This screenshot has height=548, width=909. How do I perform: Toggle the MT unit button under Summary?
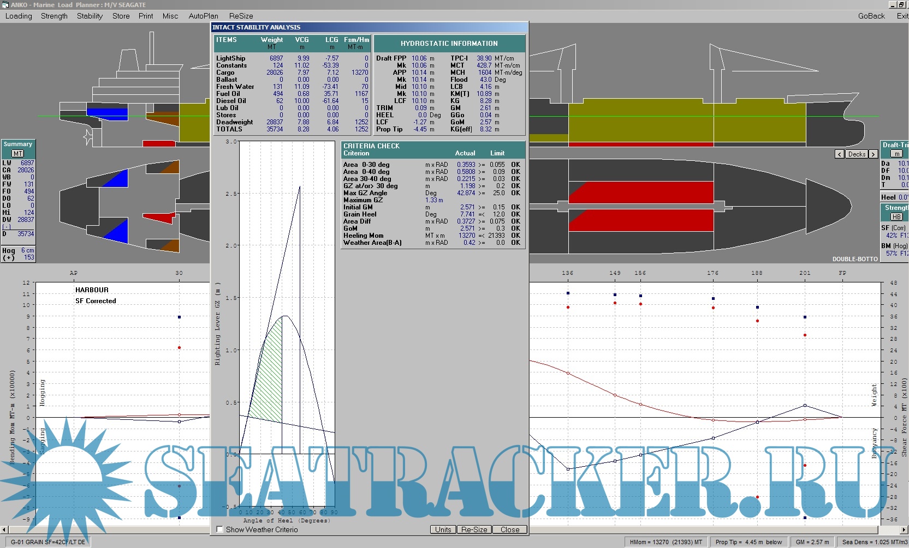point(18,154)
